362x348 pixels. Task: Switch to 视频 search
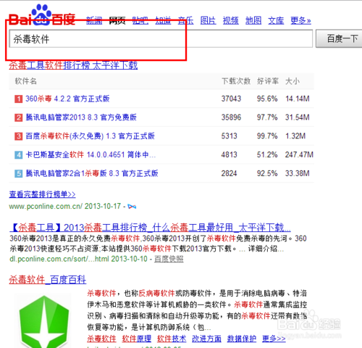231,20
